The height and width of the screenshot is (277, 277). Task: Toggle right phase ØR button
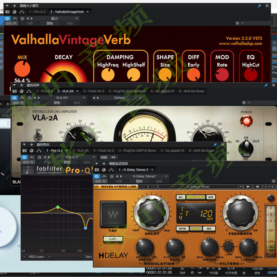coord(210,197)
